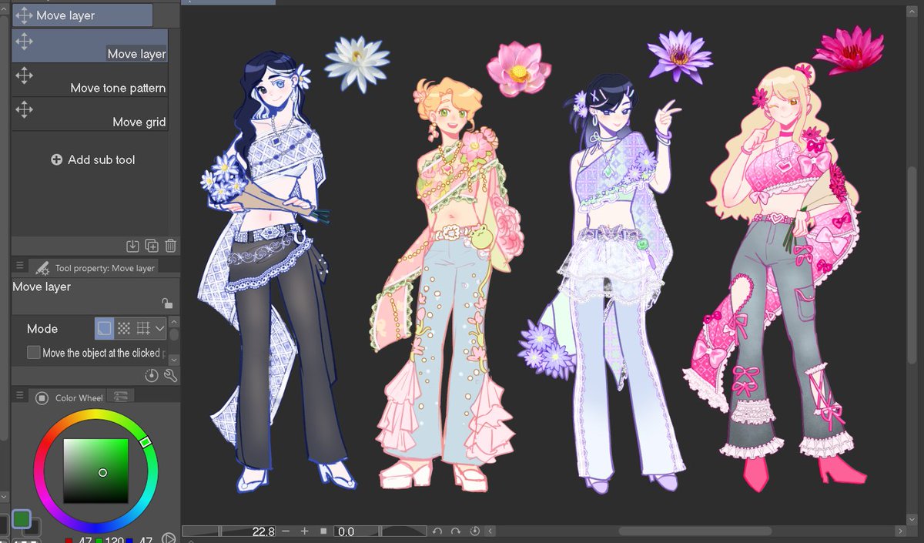Open Color Wheel panel menu
The width and height of the screenshot is (924, 543).
pos(20,397)
